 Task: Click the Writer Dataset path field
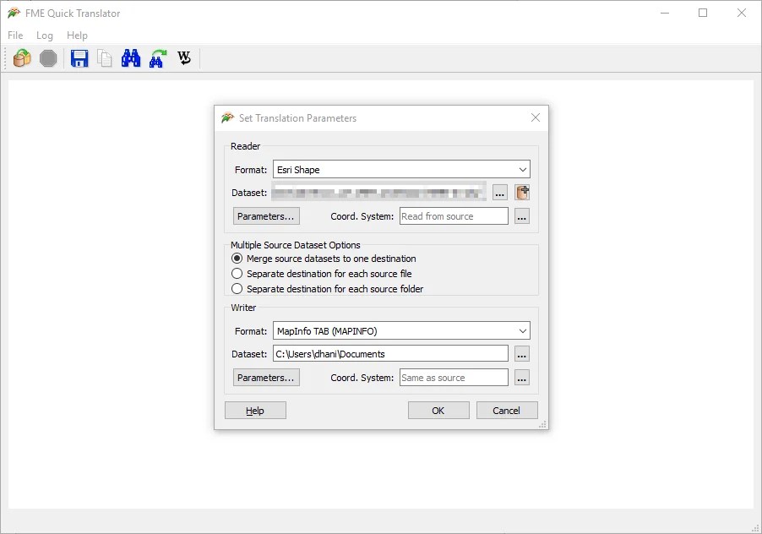point(391,354)
